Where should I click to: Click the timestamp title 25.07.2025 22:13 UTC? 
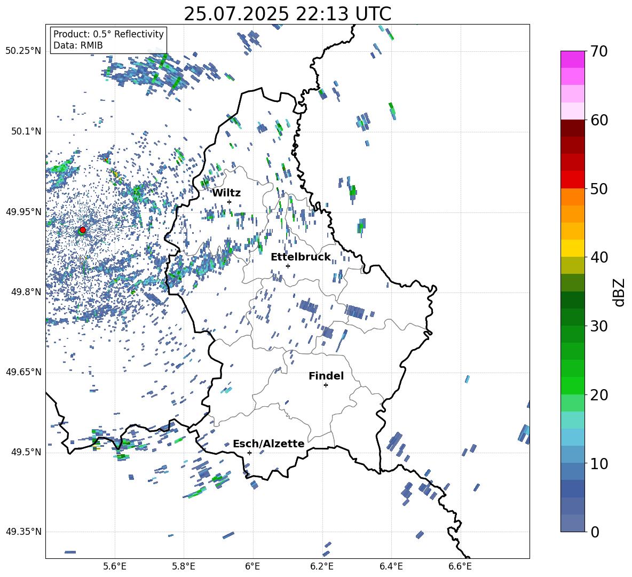pyautogui.click(x=288, y=14)
